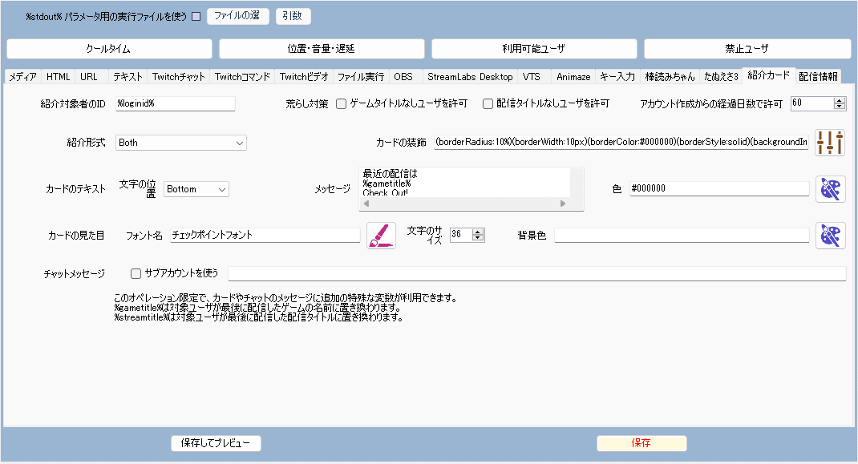This screenshot has width=858, height=464.
Task: Open 文字の位置 Bottom dropdown
Action: click(196, 189)
